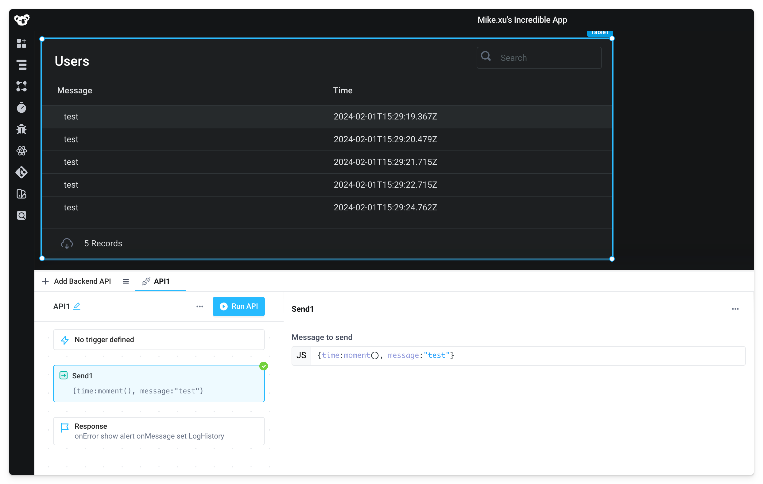Open search with the magnifier sidebar icon
The width and height of the screenshot is (763, 484).
21,215
